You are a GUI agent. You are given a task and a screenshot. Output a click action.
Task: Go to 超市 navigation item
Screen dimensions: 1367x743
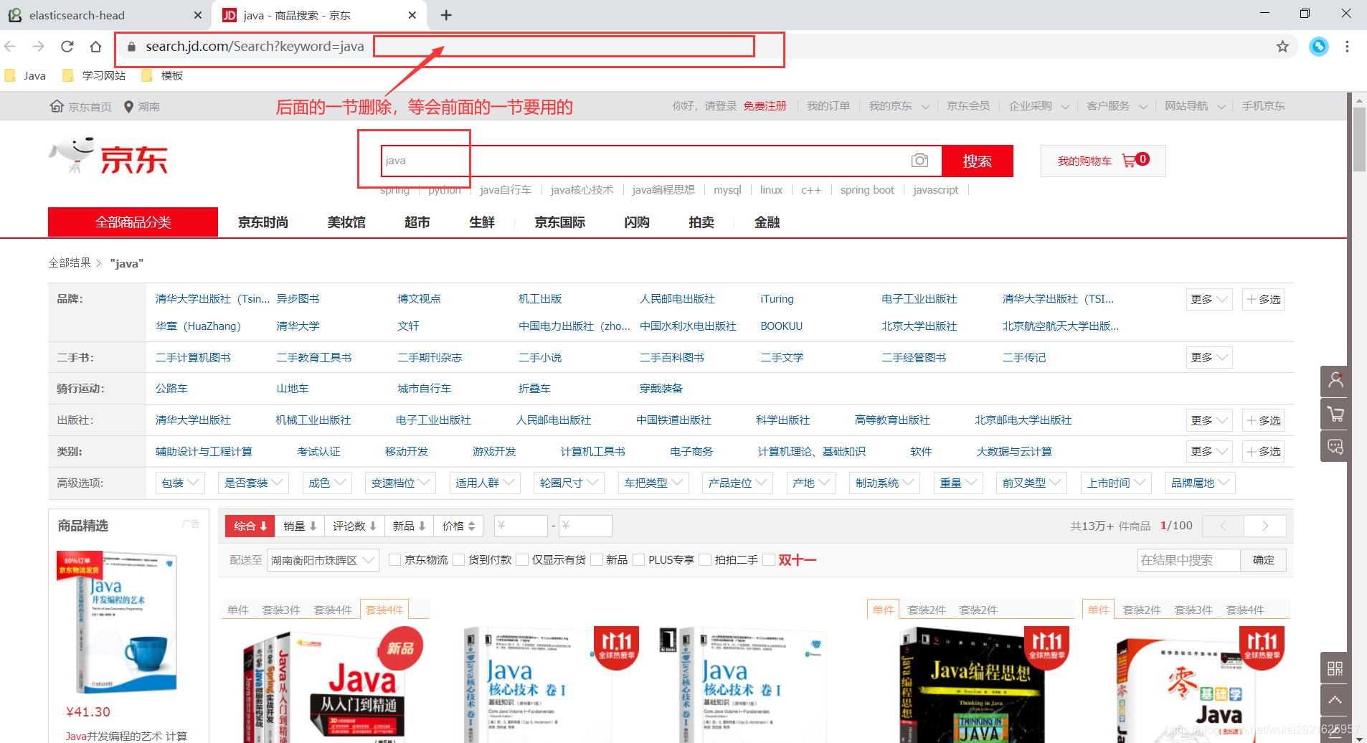click(417, 222)
